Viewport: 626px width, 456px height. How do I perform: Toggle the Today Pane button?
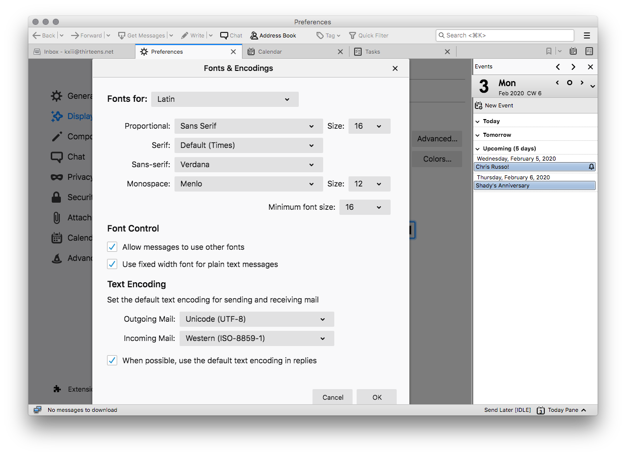coord(562,410)
